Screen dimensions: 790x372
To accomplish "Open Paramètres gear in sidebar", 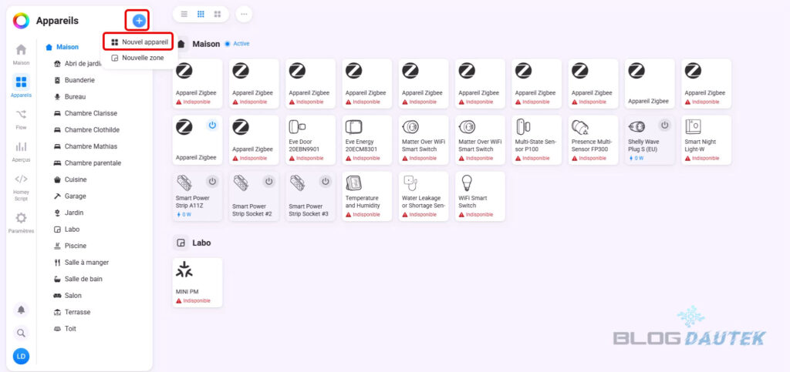I will 21,222.
